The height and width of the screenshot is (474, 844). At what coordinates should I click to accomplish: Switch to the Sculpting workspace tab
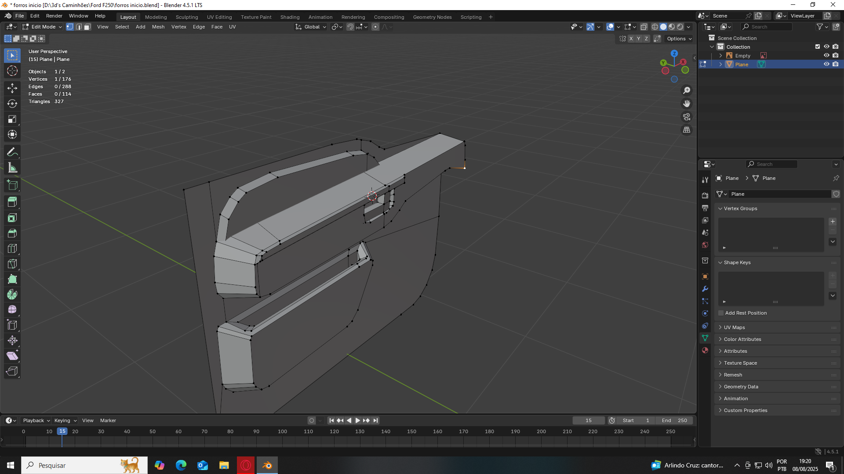click(x=186, y=17)
